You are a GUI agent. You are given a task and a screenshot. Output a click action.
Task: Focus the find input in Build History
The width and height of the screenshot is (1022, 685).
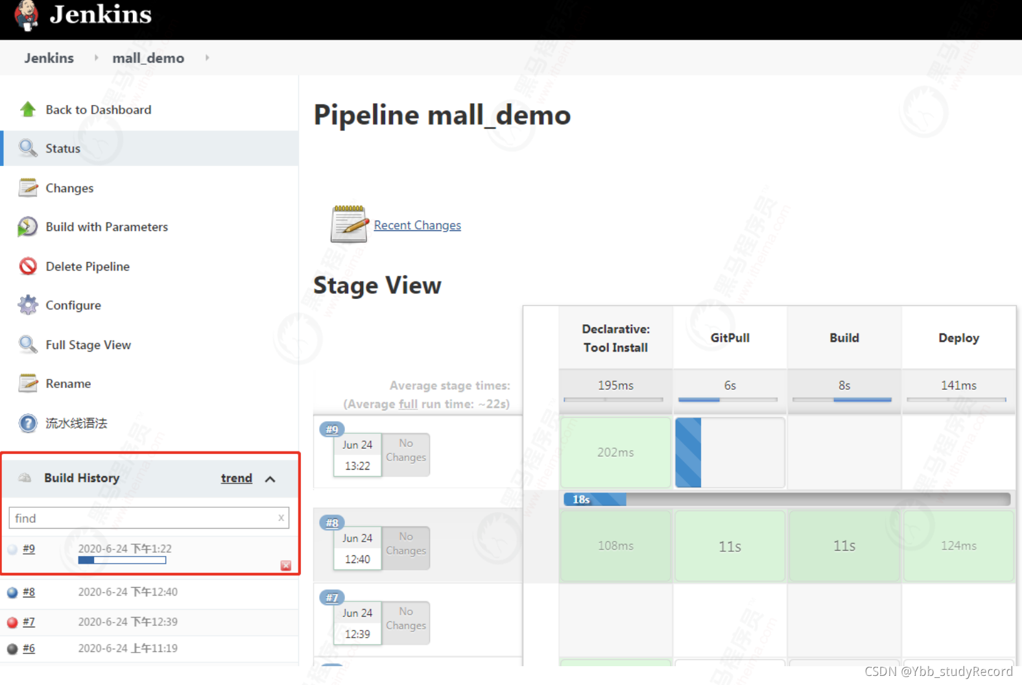tap(149, 518)
